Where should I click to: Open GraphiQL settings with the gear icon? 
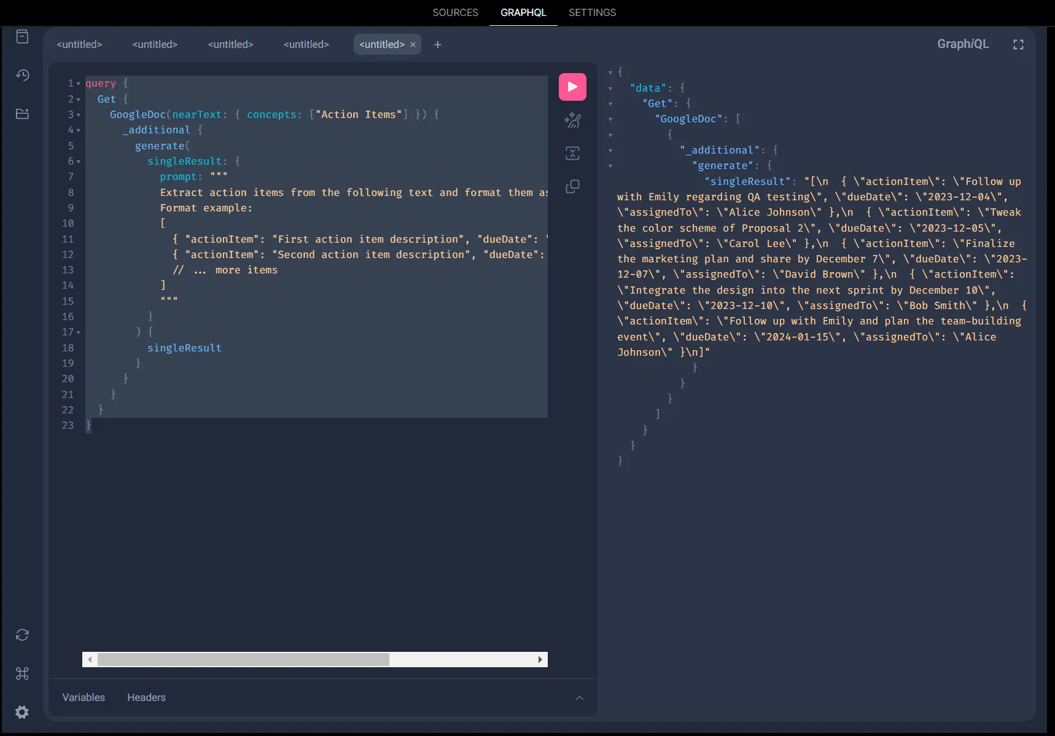coord(22,713)
